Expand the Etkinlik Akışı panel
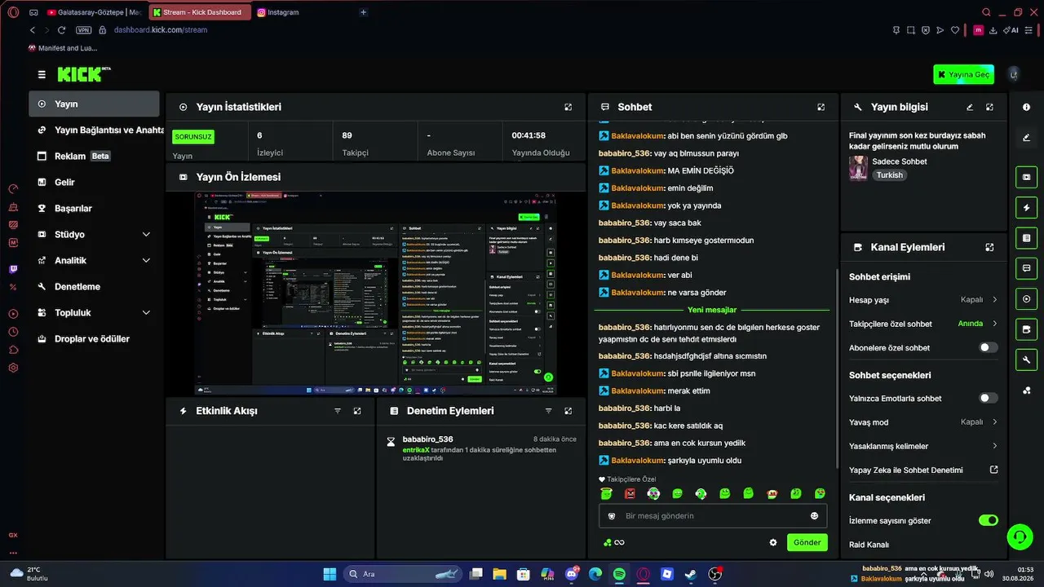1044x587 pixels. point(357,411)
